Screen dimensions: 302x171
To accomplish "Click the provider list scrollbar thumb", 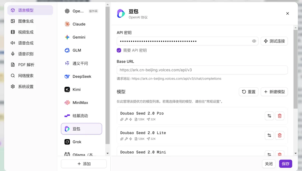I will (x=108, y=75).
